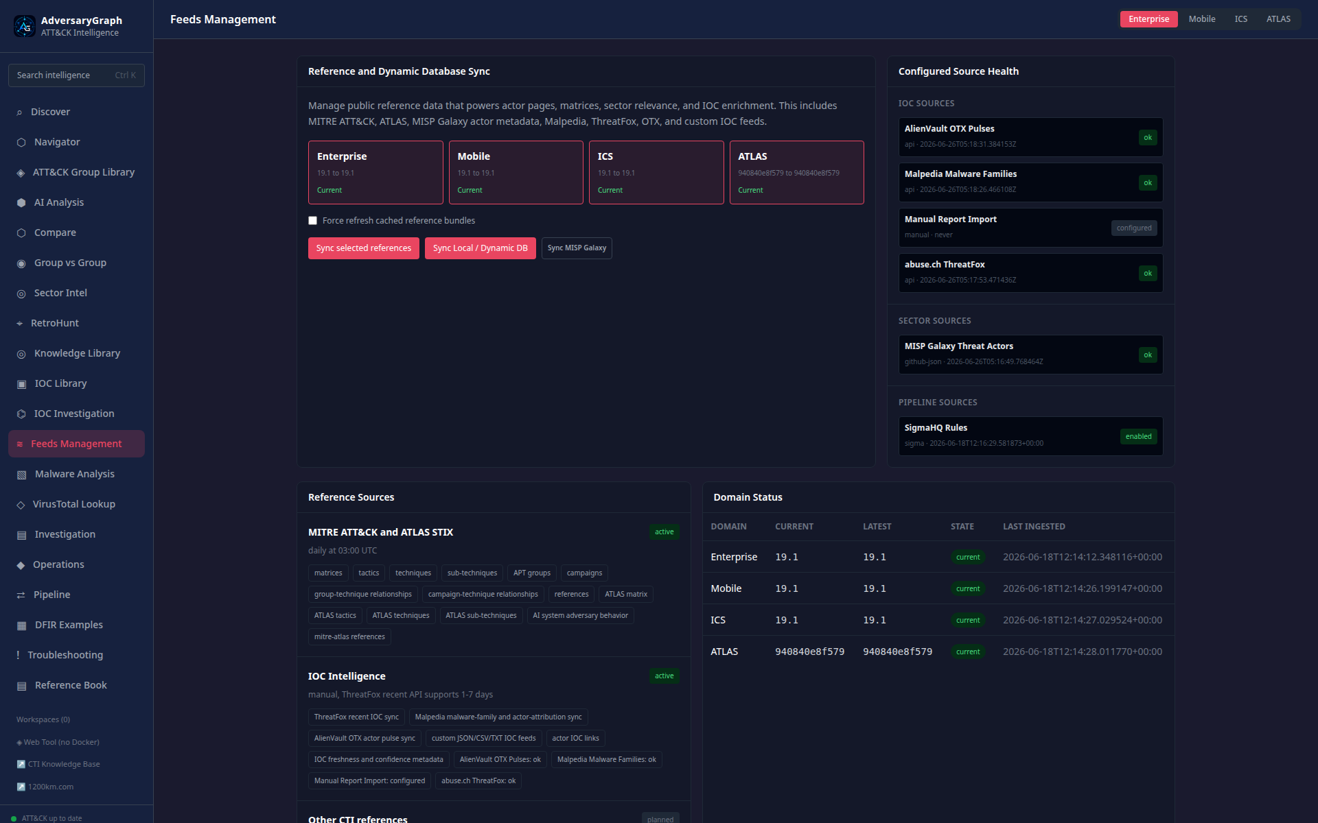Click the IOC Investigation icon
This screenshot has height=823, width=1318.
click(x=21, y=414)
